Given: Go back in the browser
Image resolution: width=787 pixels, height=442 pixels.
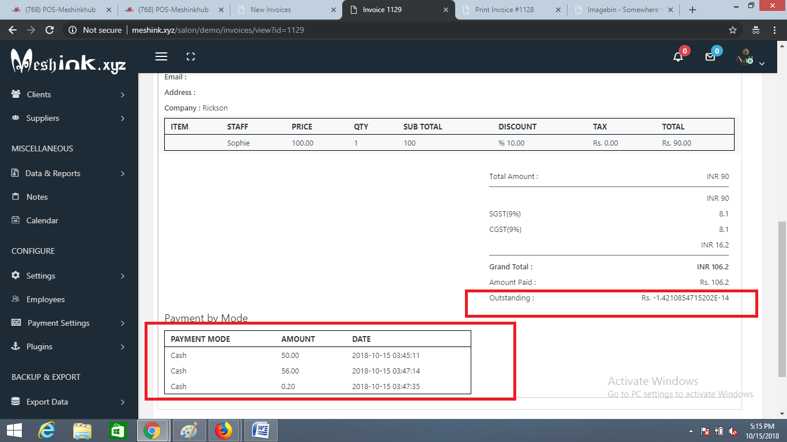Looking at the screenshot, I should point(13,30).
